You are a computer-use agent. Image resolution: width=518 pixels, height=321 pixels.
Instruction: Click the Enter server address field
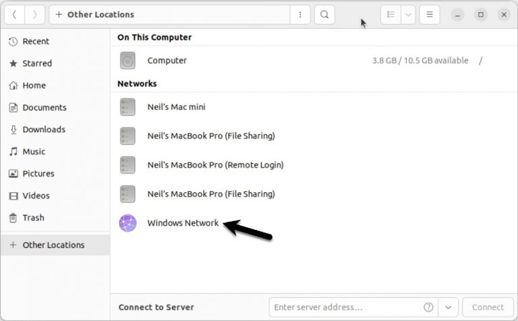point(345,308)
